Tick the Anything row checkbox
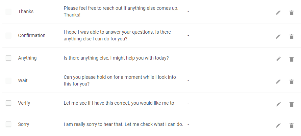301x136 pixels. click(8, 58)
